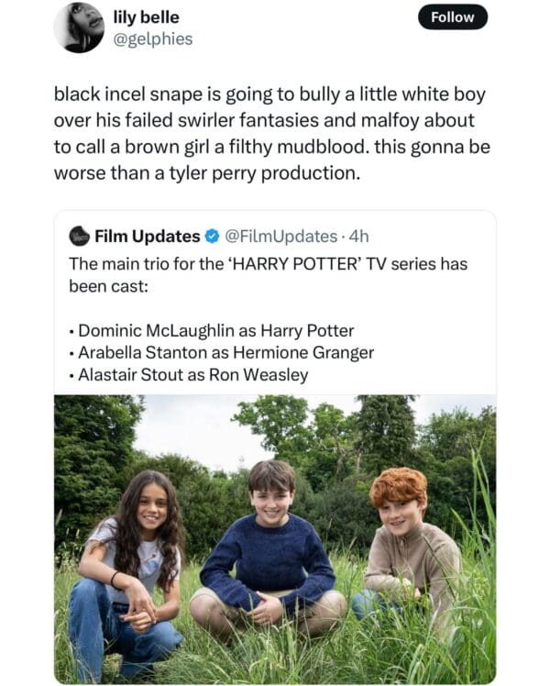Click the main tweet text about snape
550x686 pixels.
pos(271,120)
